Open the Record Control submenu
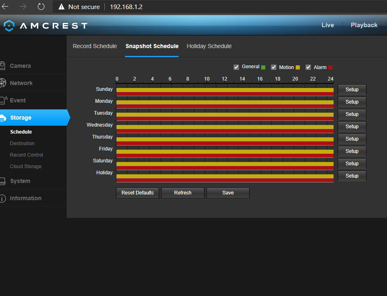387x296 pixels. [26, 155]
